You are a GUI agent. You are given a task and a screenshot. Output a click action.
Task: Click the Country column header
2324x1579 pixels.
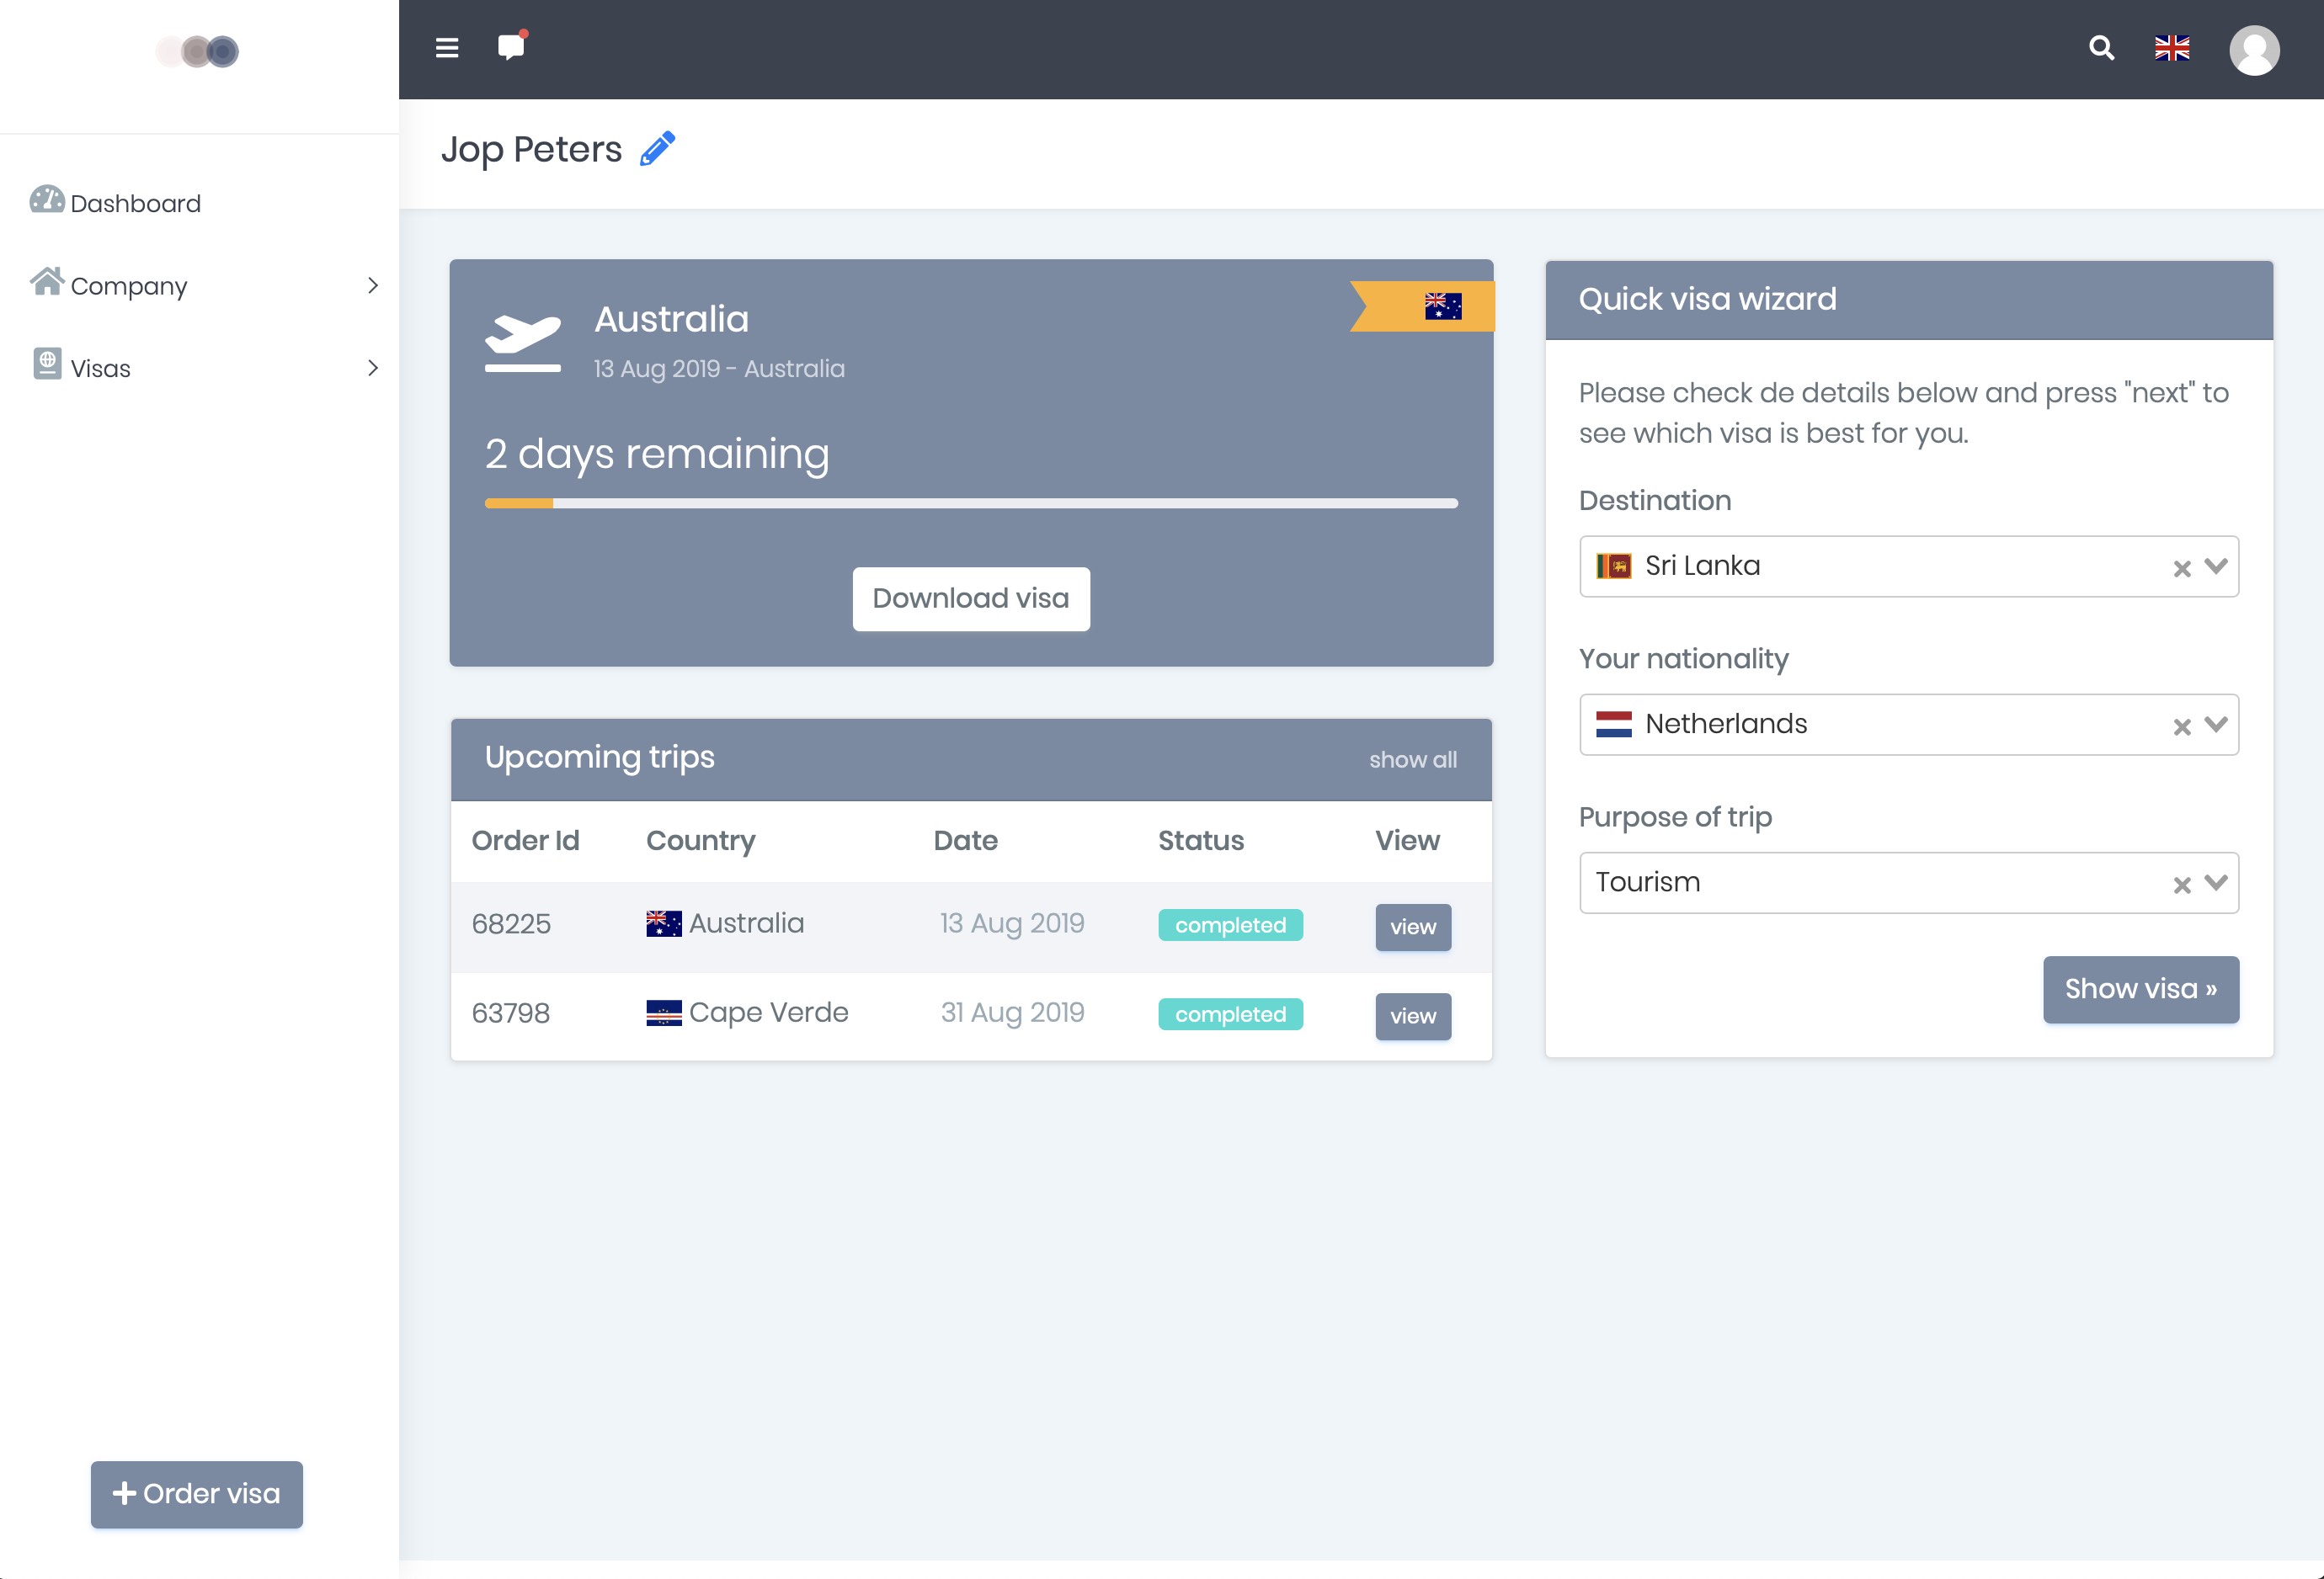pyautogui.click(x=701, y=841)
